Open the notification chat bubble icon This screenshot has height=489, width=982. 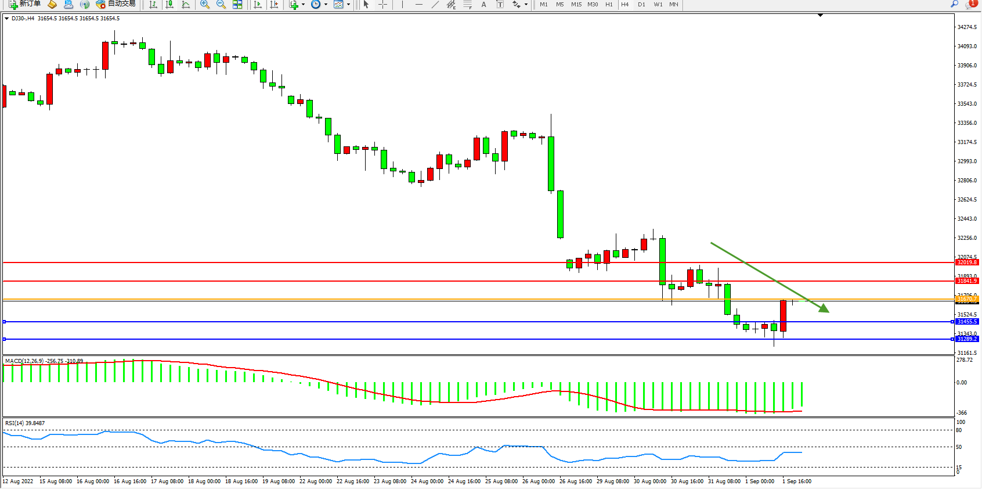(970, 4)
